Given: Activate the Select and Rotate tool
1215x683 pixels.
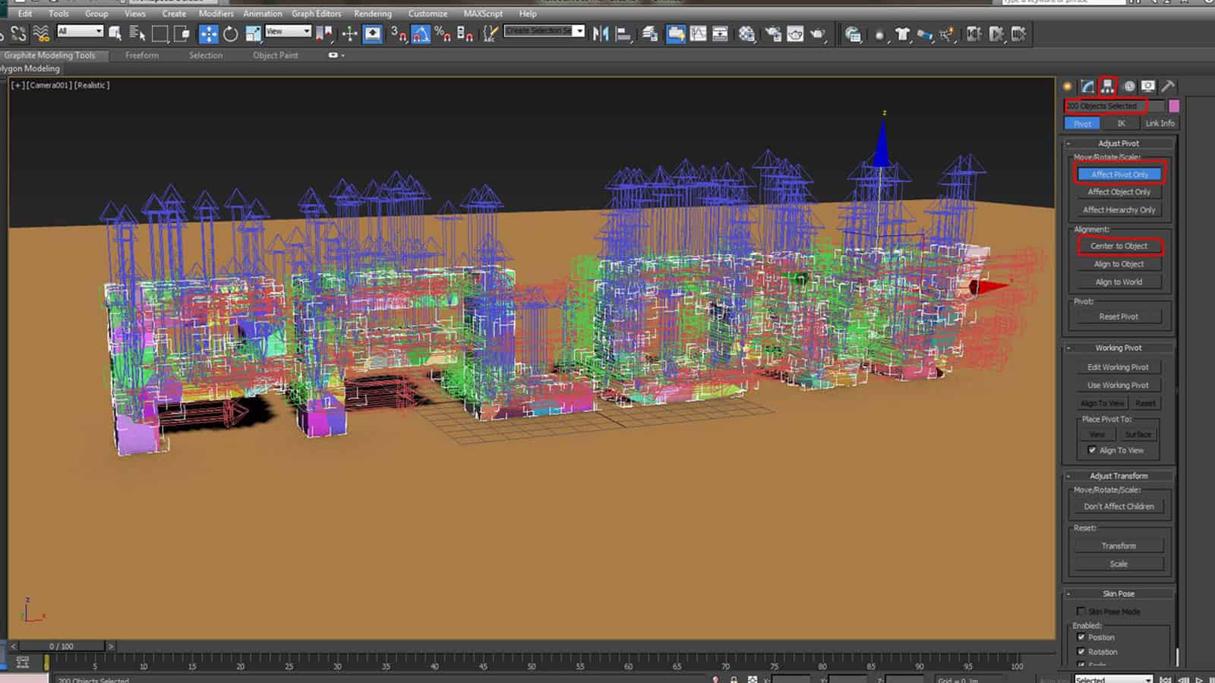Looking at the screenshot, I should point(230,34).
